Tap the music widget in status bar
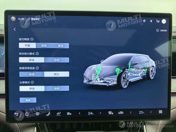 pos(34,19)
